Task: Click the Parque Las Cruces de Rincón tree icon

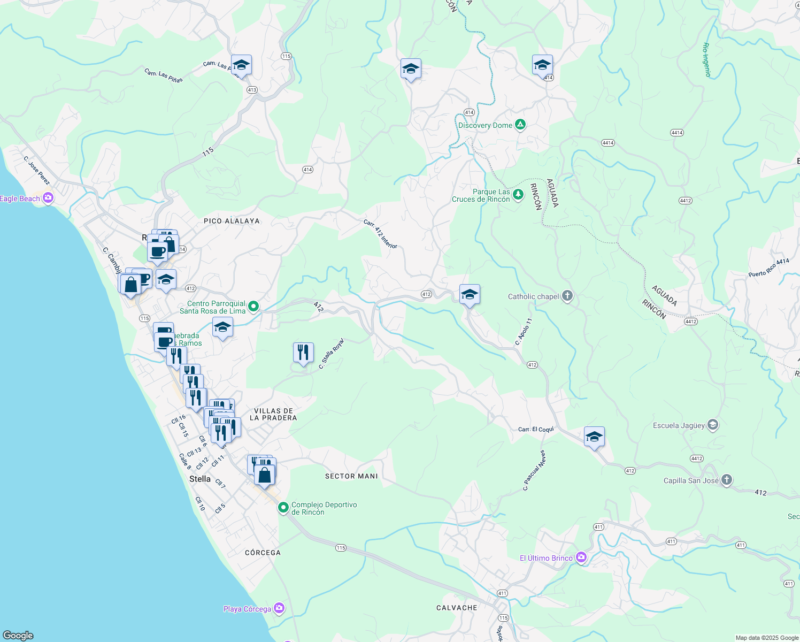Action: (x=517, y=195)
